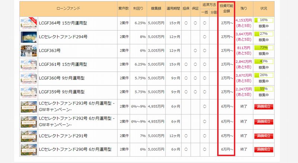The height and width of the screenshot is (163, 298).
Task: Click the 26% progress bar for LCGF360号
Action: [264, 75]
